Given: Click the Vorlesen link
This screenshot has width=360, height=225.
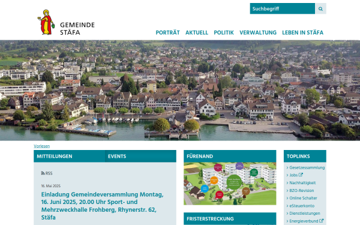Looking at the screenshot, I should (42, 146).
